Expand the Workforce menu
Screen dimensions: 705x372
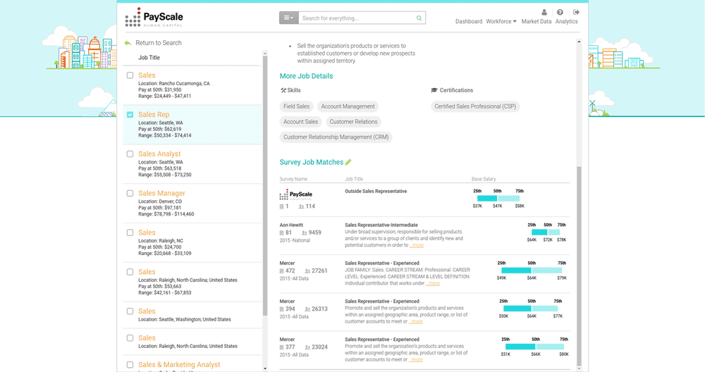pyautogui.click(x=501, y=21)
